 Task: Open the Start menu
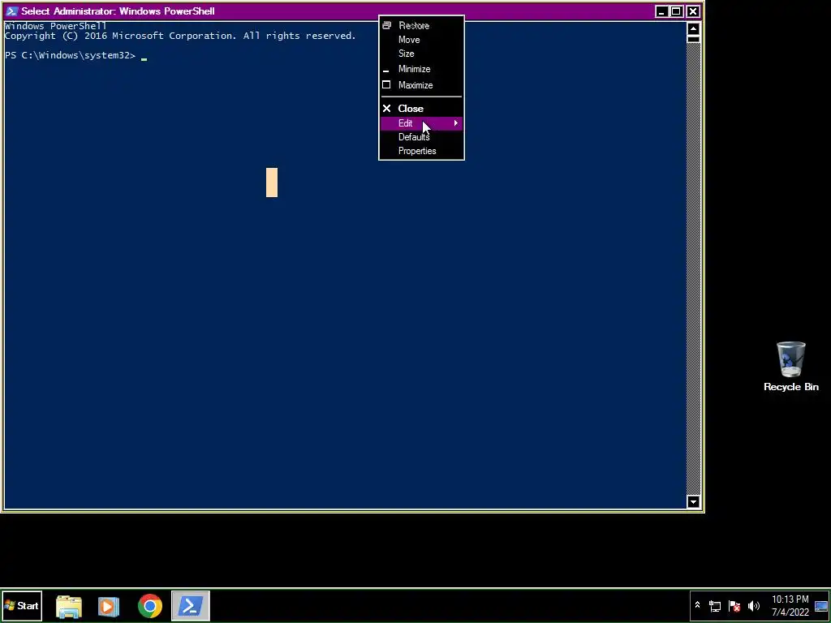click(x=22, y=605)
